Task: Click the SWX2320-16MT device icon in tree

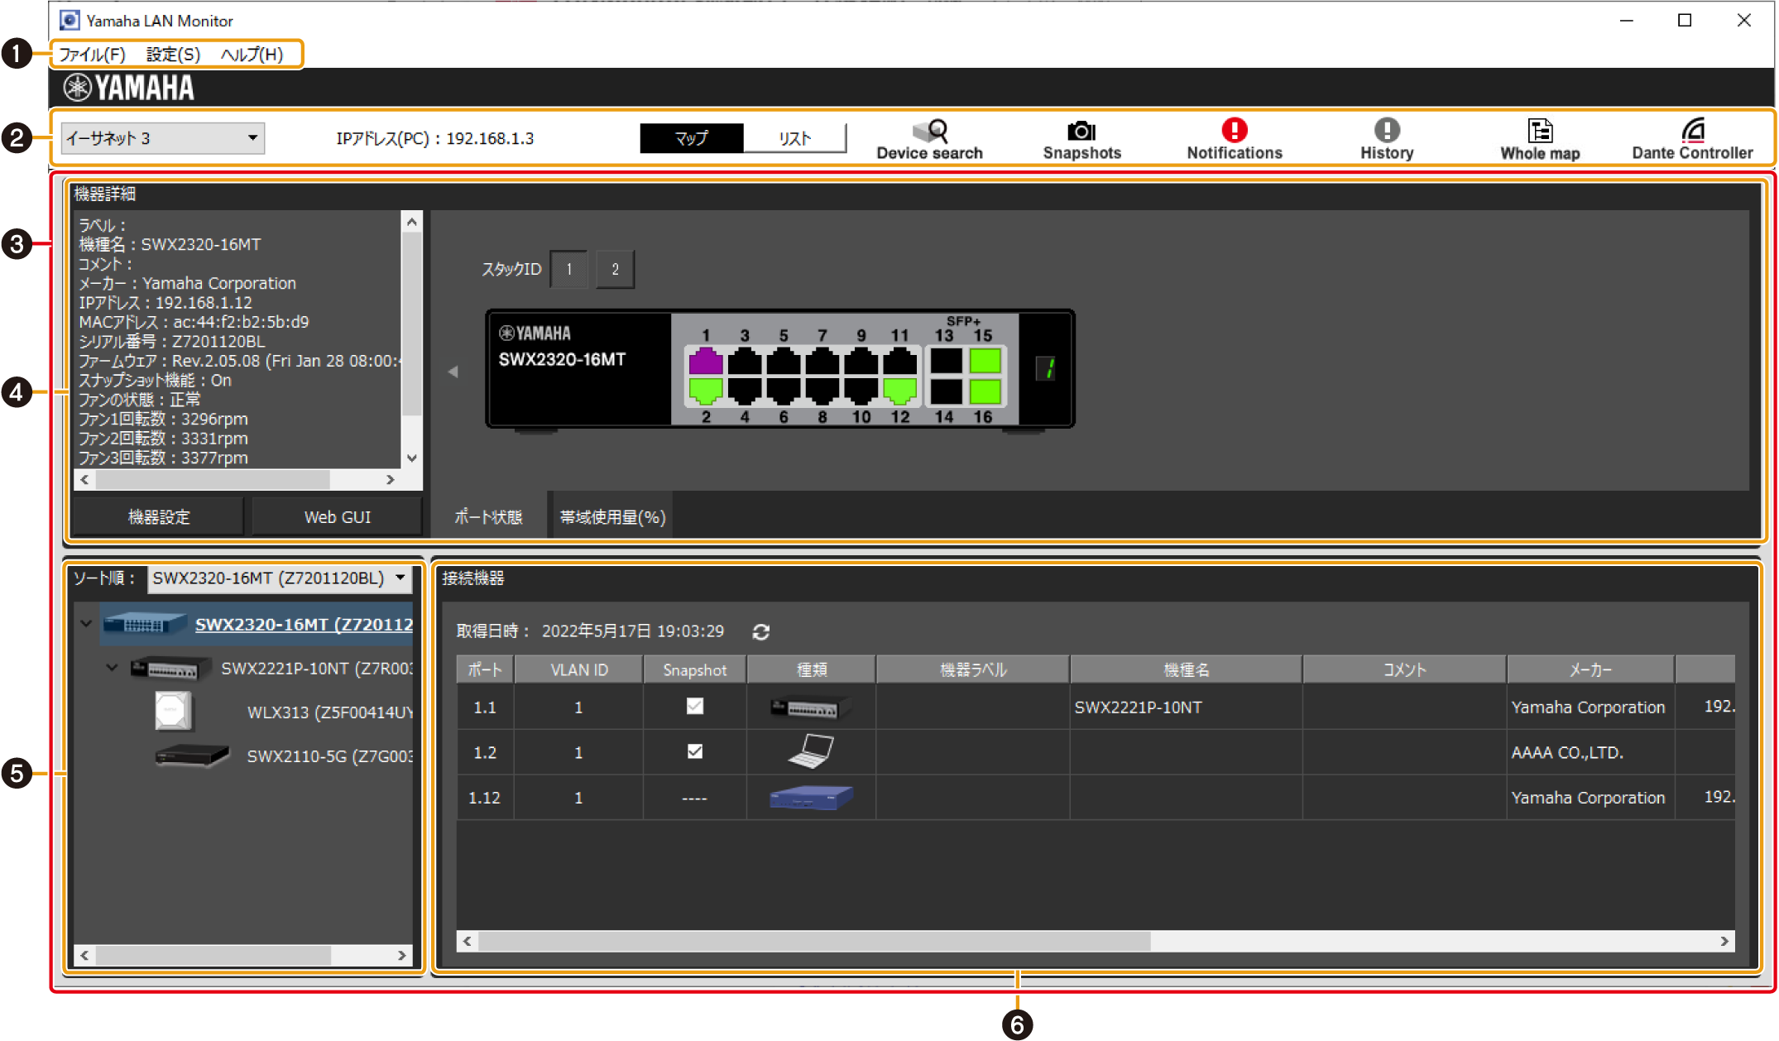Action: point(145,624)
